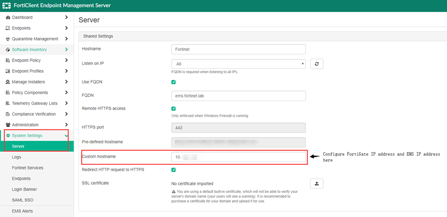Click the Dashboard gauge icon in sidebar

point(8,17)
